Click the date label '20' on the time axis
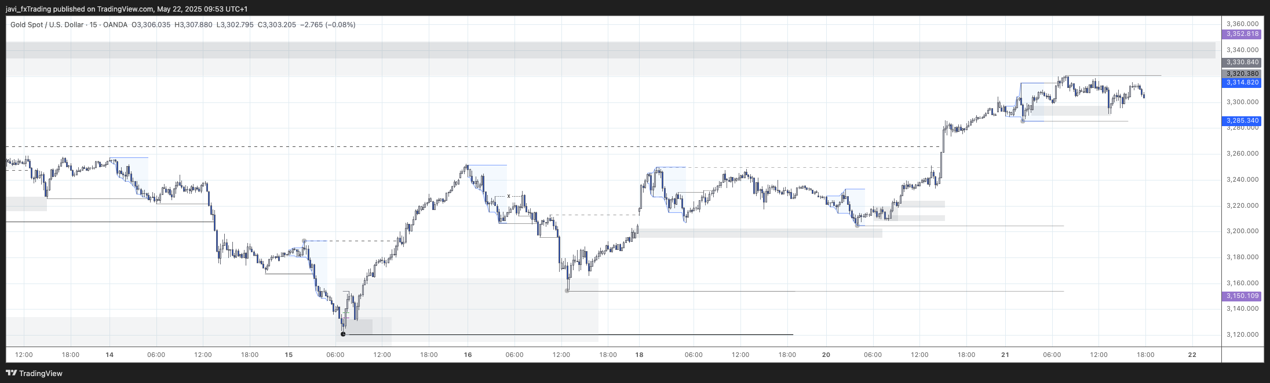The image size is (1270, 383). (826, 355)
